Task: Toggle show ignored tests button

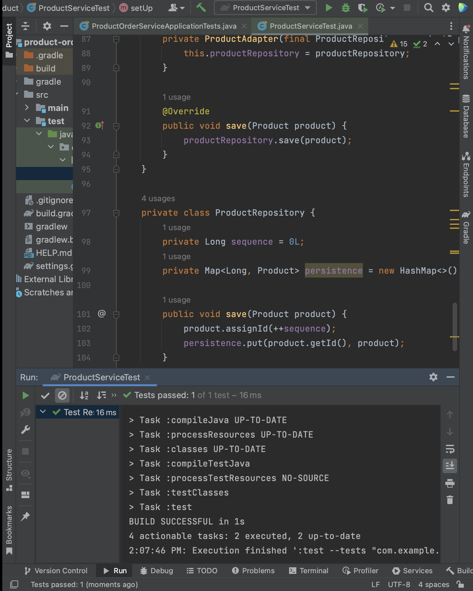Action: tap(62, 395)
